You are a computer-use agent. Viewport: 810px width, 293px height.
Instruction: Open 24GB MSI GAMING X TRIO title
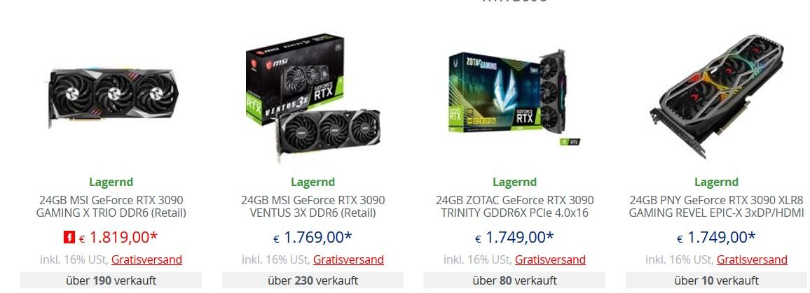[x=111, y=206]
